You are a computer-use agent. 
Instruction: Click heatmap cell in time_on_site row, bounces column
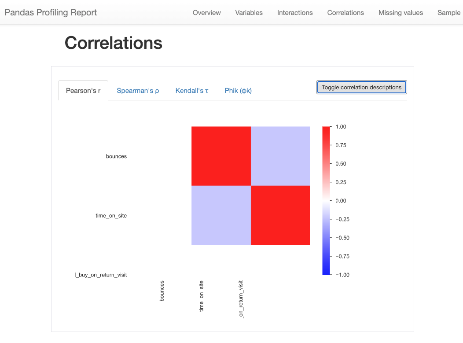[221, 215]
